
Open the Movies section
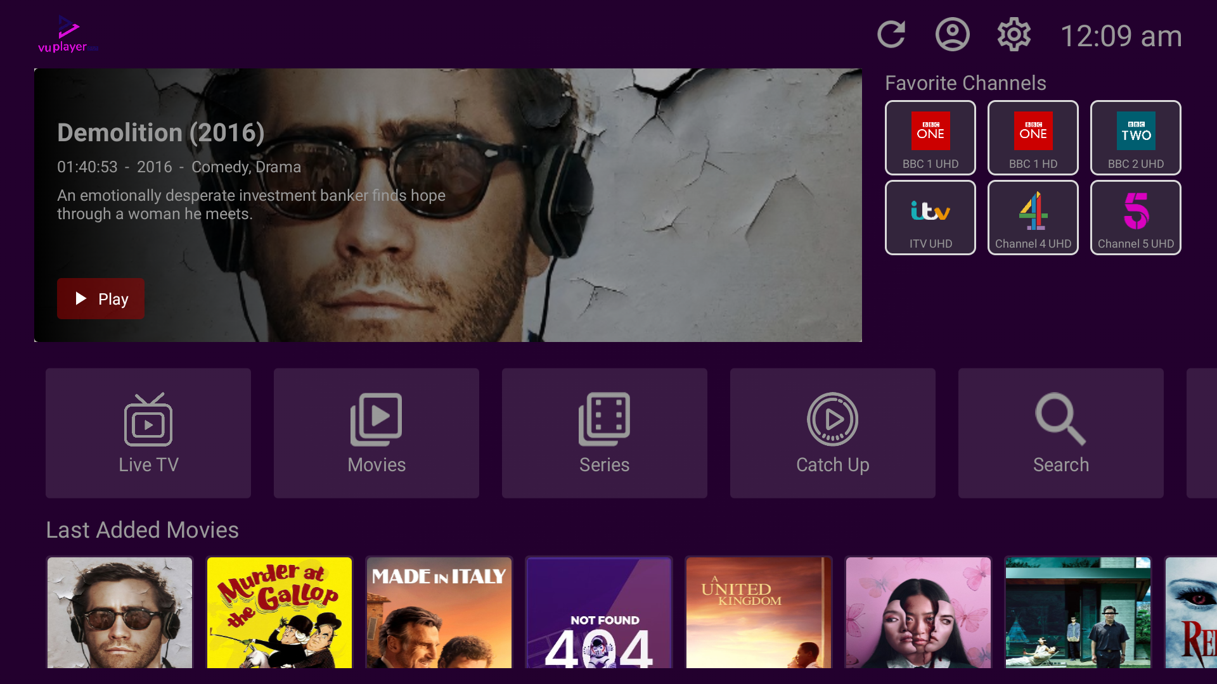[377, 433]
